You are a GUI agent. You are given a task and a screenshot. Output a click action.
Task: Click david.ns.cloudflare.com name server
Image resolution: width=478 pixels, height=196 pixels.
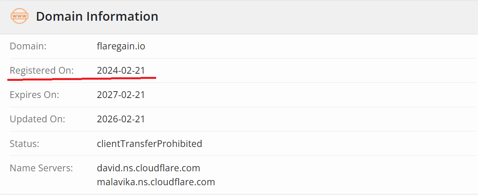148,168
